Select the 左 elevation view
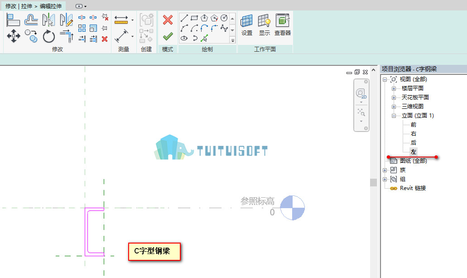 pyautogui.click(x=414, y=151)
